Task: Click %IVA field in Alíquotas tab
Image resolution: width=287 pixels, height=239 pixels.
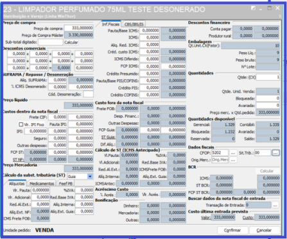Action: [x=84, y=190]
